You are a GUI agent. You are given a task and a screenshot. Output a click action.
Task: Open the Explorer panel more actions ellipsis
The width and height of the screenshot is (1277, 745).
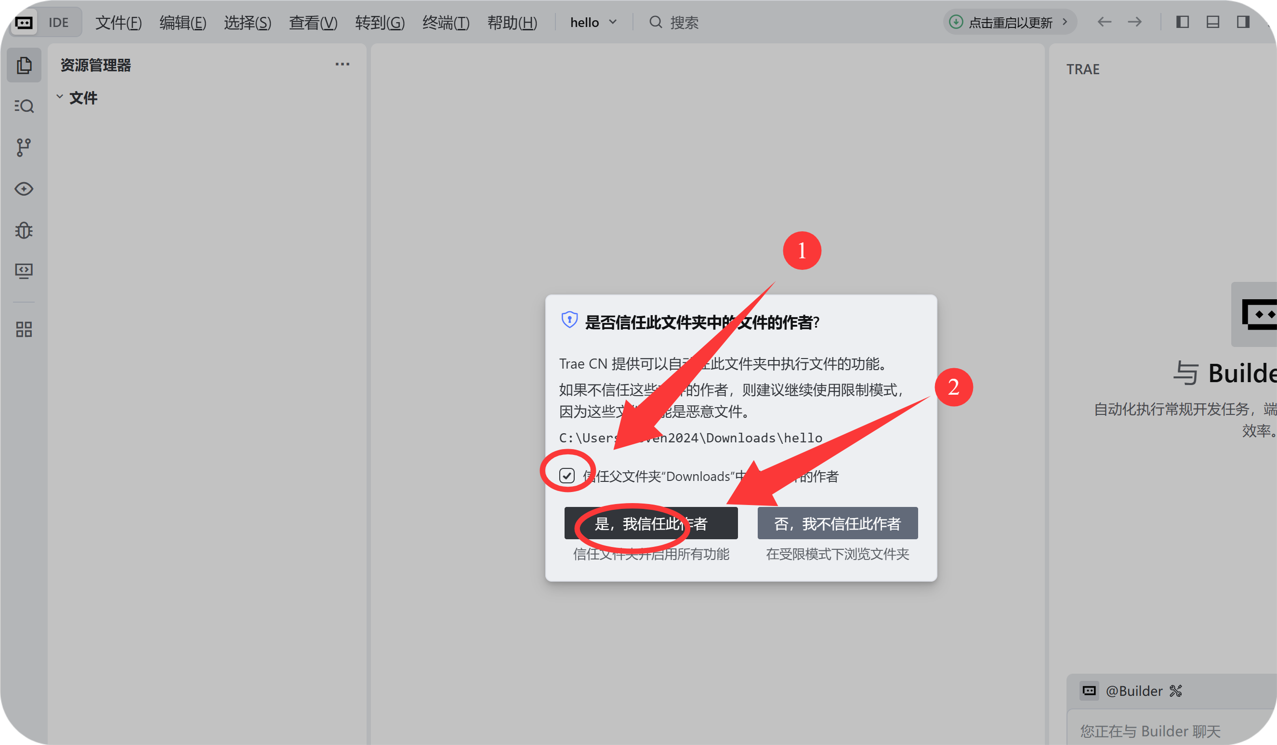coord(342,65)
